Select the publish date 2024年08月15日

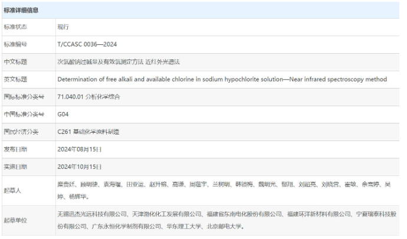(x=80, y=149)
